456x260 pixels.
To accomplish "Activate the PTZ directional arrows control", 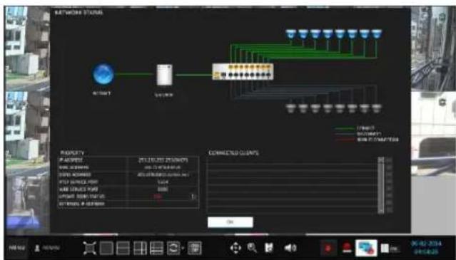I will [x=235, y=248].
